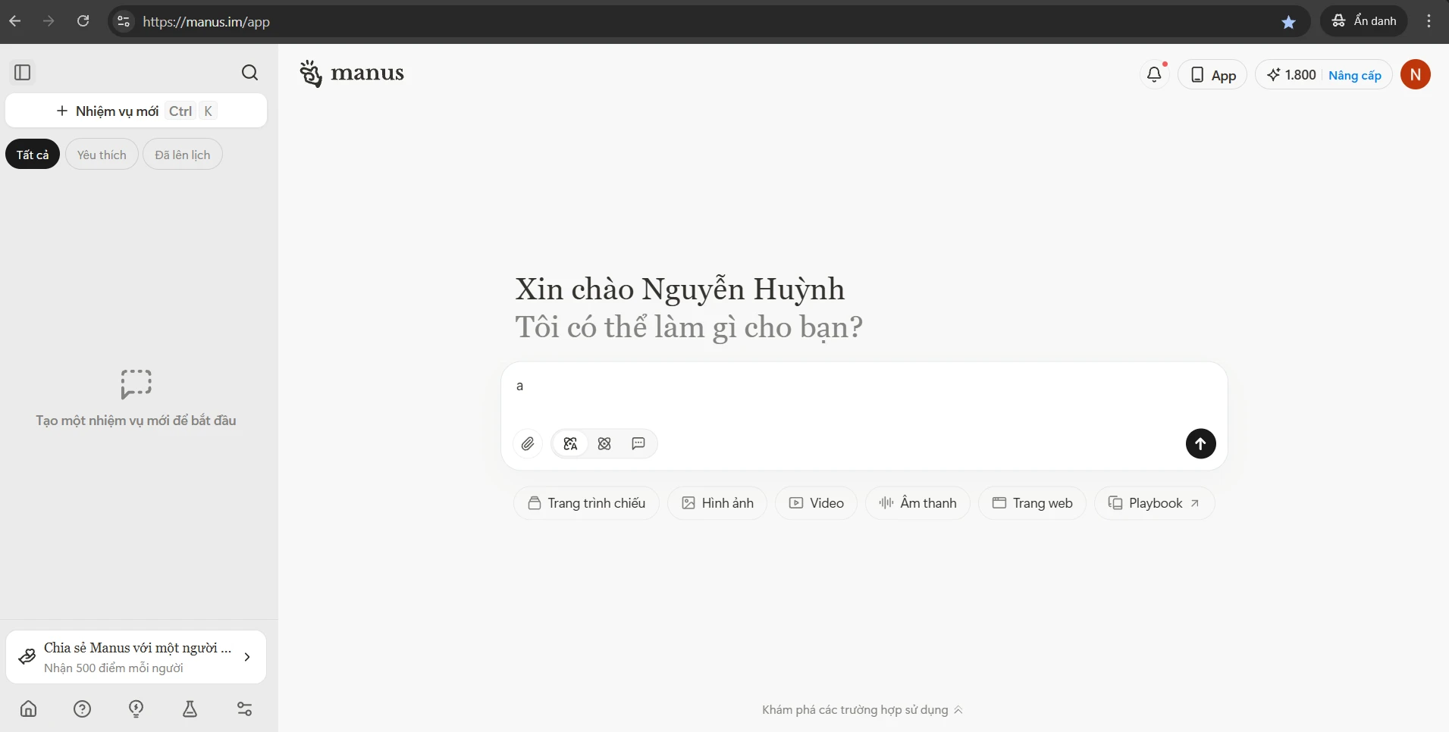The height and width of the screenshot is (732, 1449).
Task: Open the notifications bell
Action: coord(1154,74)
